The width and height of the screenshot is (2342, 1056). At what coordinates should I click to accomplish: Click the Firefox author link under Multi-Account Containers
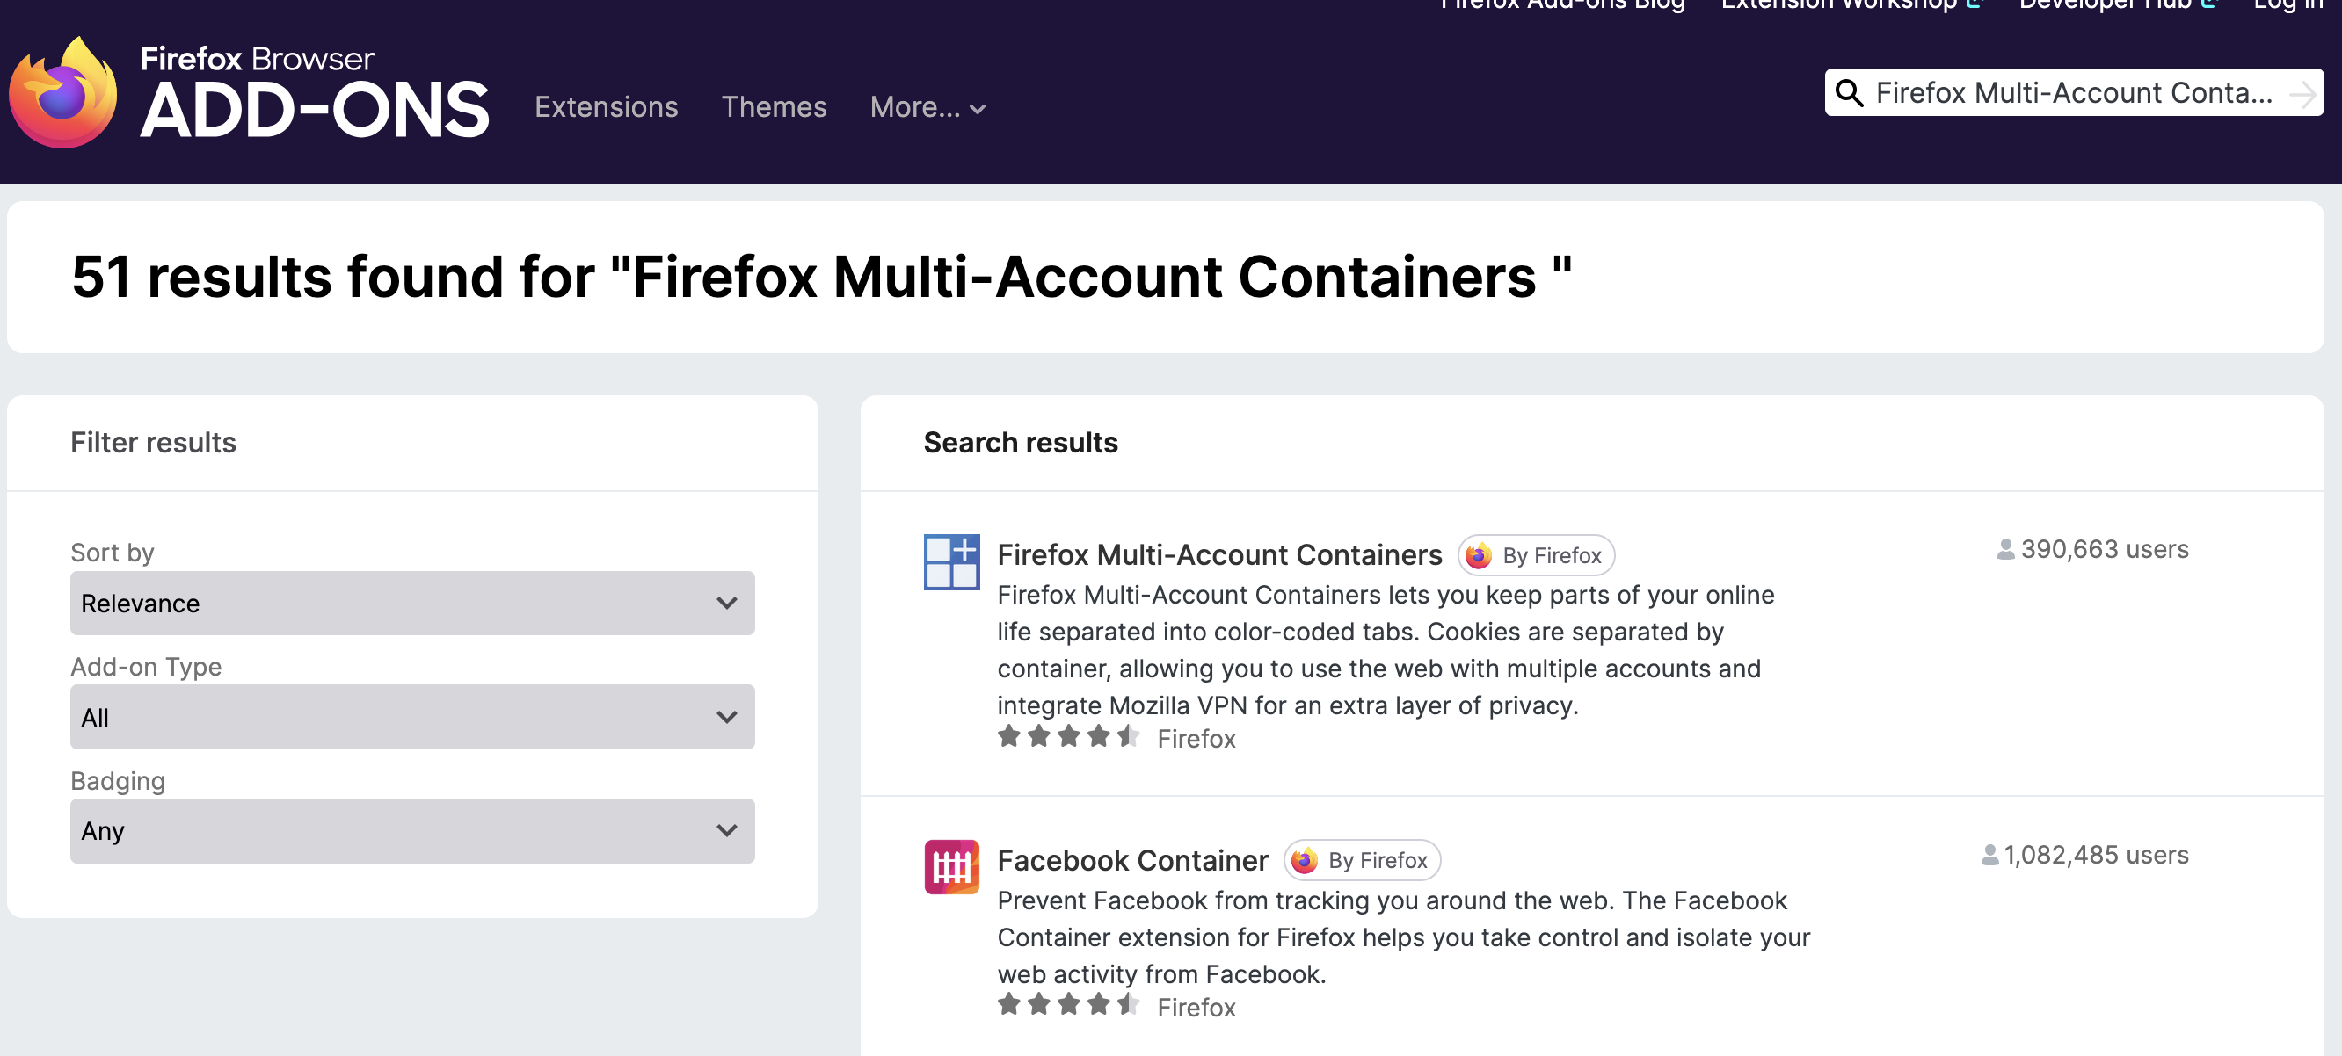[x=1196, y=738]
